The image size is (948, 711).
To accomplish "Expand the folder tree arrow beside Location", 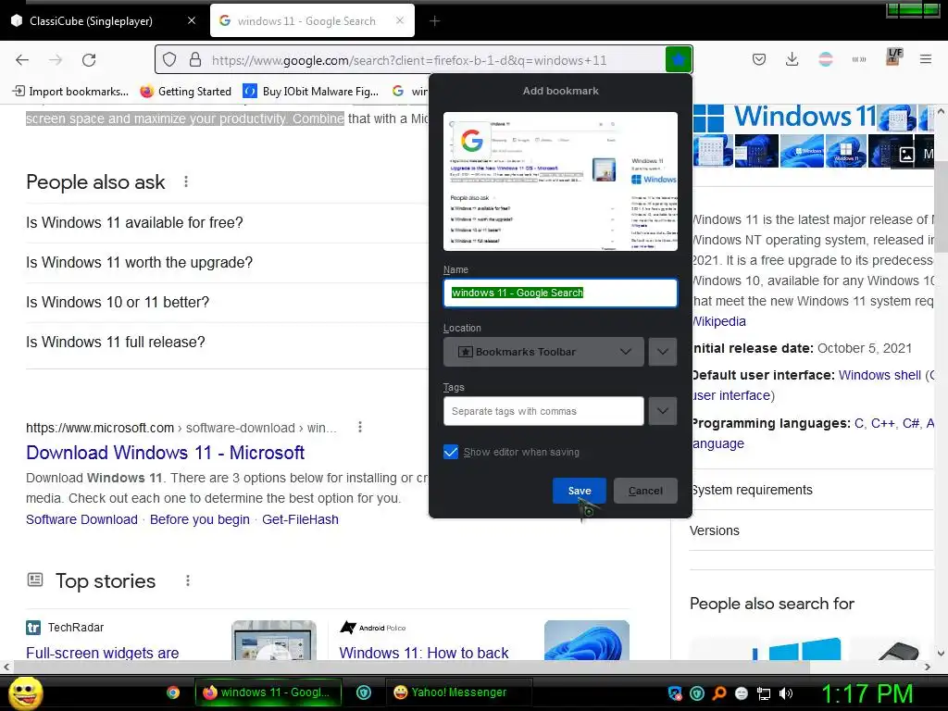I will (x=663, y=352).
